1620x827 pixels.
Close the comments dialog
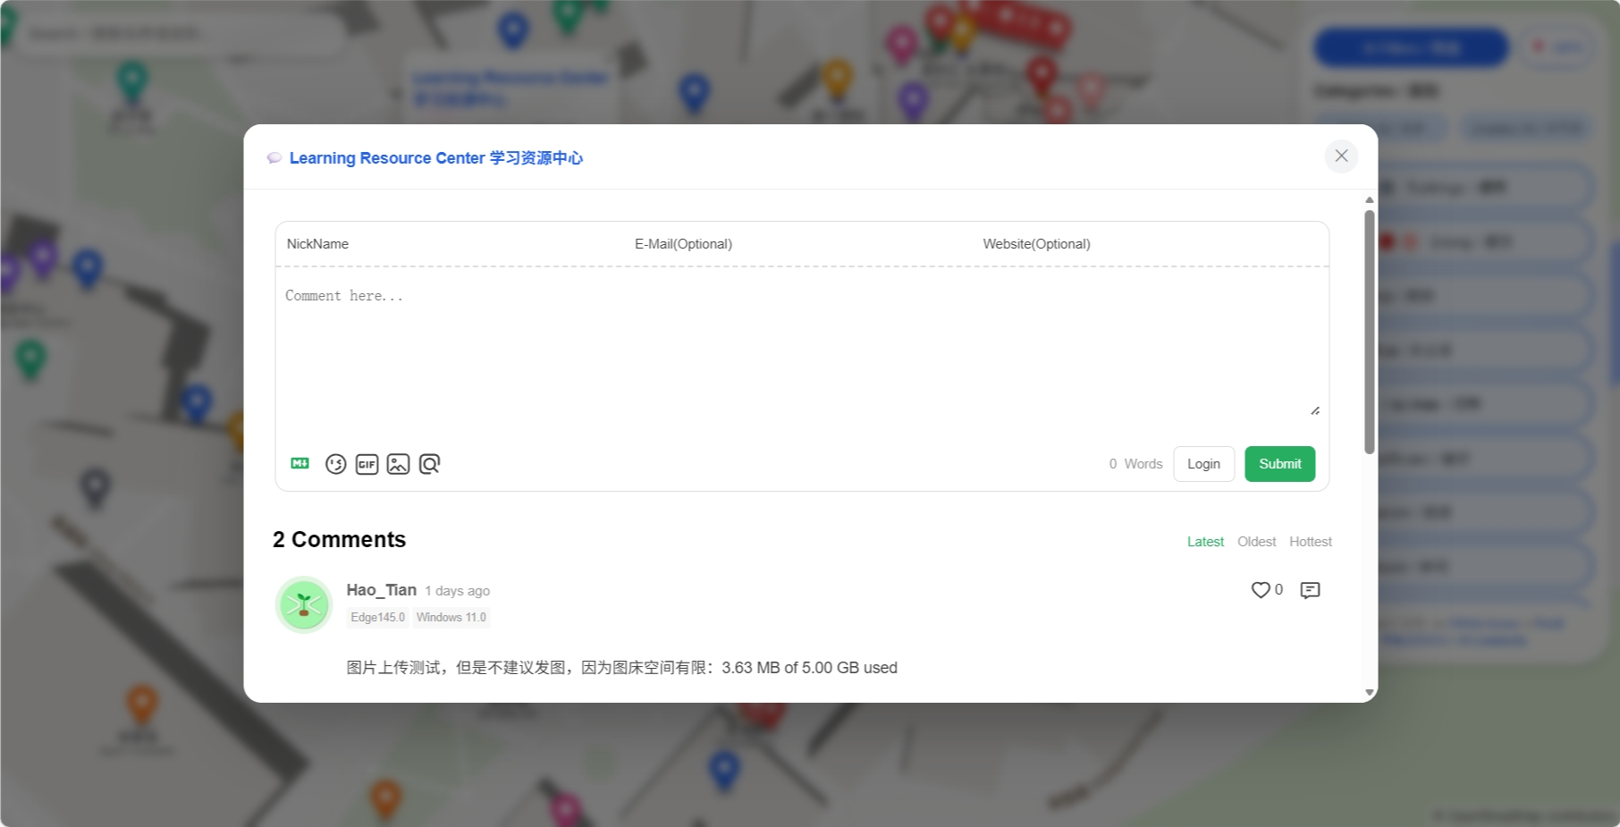coord(1341,156)
